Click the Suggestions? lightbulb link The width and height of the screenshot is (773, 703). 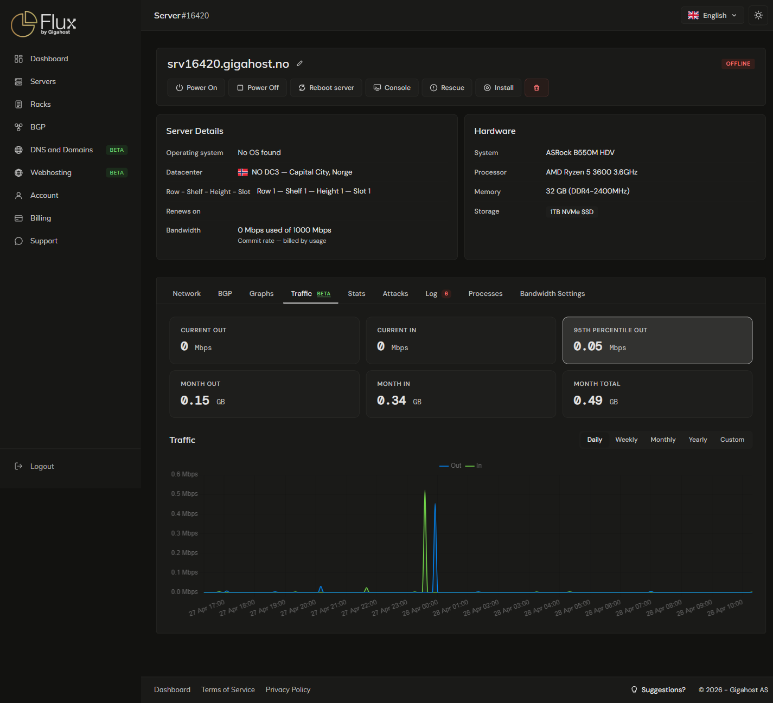point(658,689)
